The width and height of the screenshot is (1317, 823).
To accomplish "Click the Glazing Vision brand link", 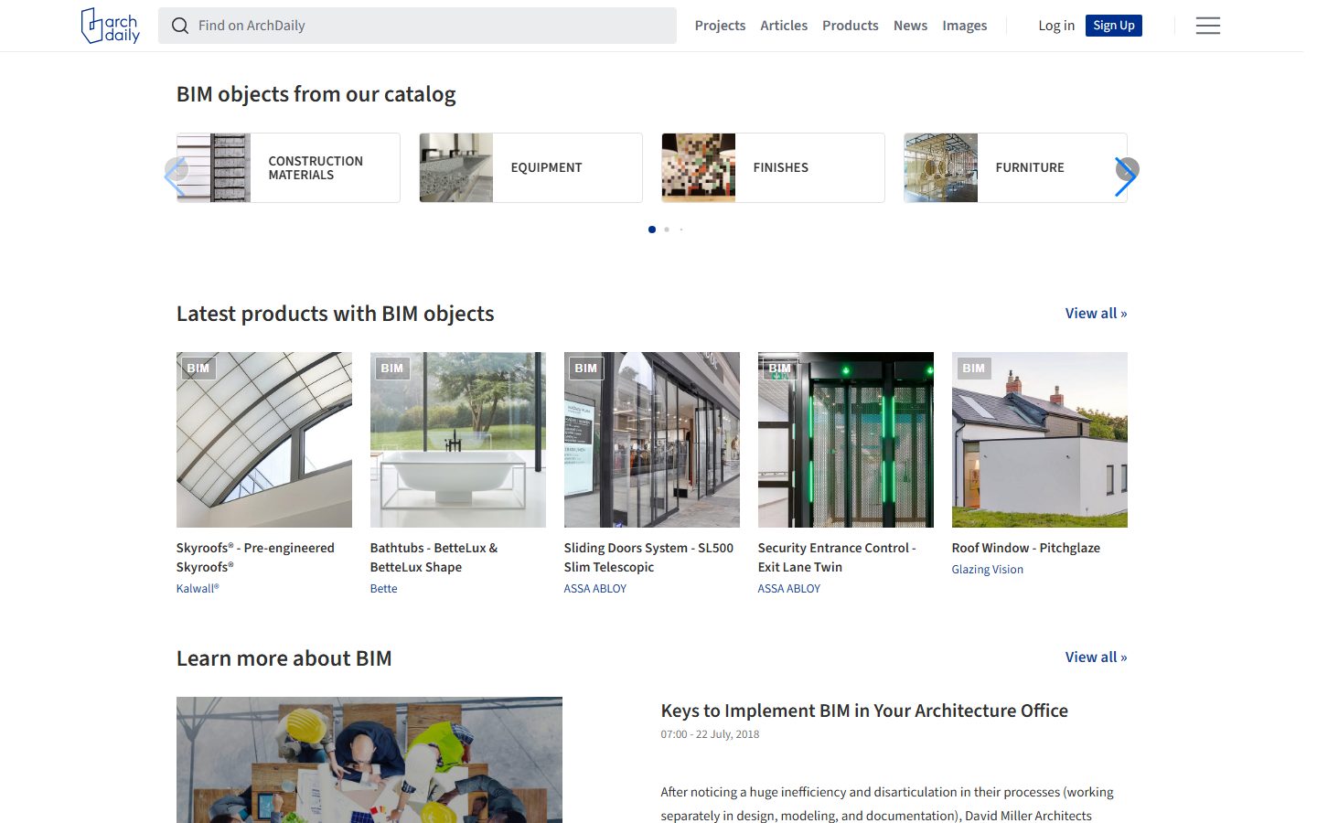I will 988,569.
